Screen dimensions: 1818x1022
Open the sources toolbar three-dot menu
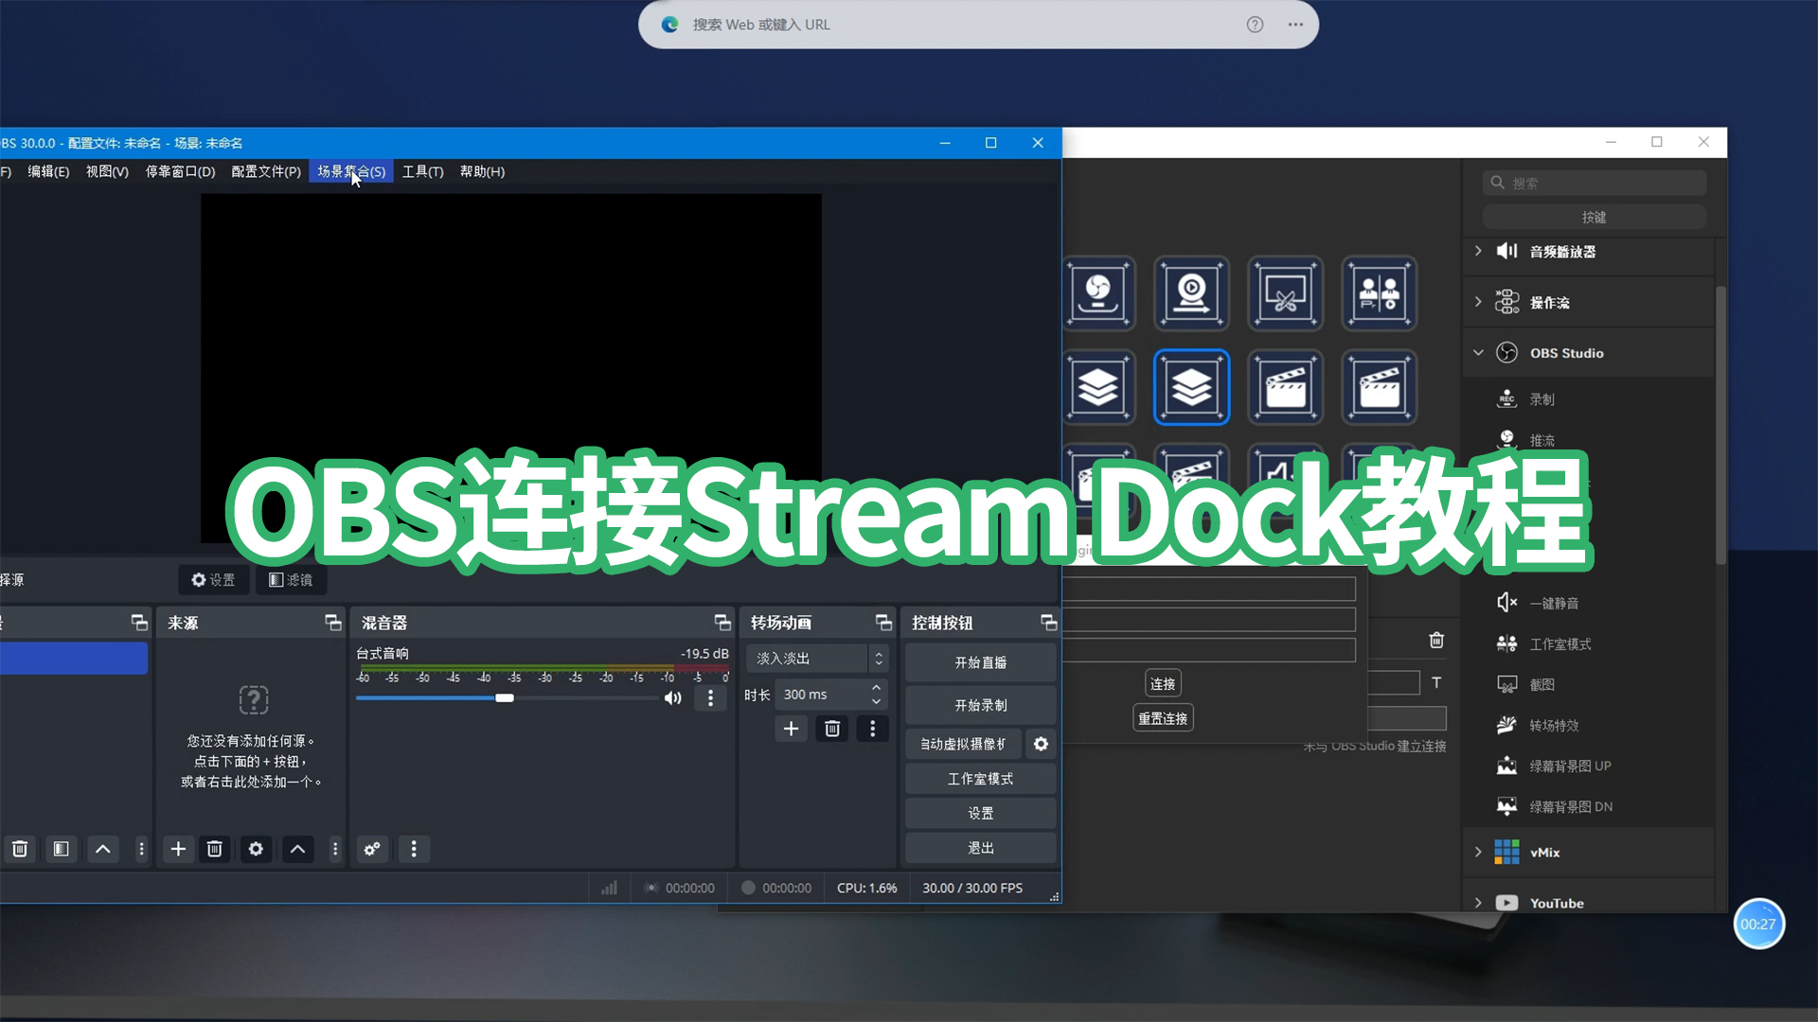coord(335,849)
